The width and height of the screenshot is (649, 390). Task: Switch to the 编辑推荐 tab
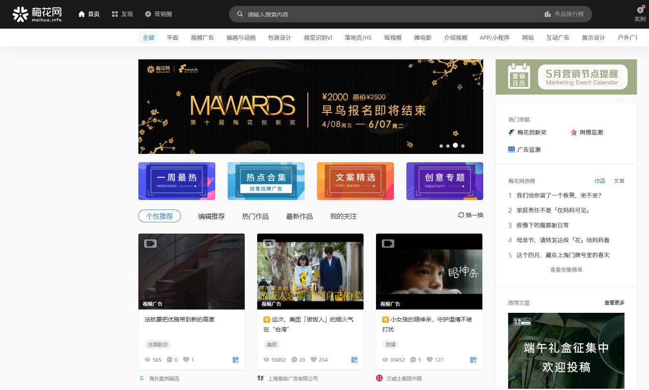pyautogui.click(x=211, y=216)
